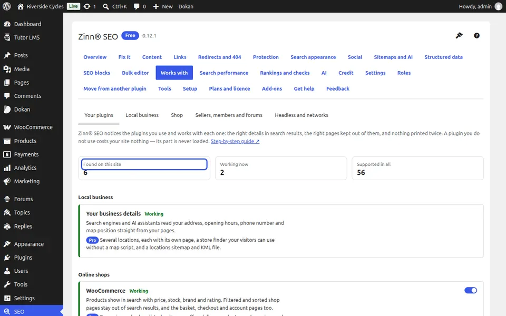Click the Media sidebar icon
This screenshot has height=316, width=506.
(7, 69)
